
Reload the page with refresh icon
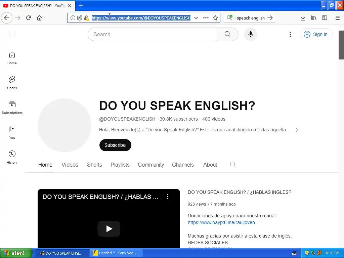click(x=29, y=18)
